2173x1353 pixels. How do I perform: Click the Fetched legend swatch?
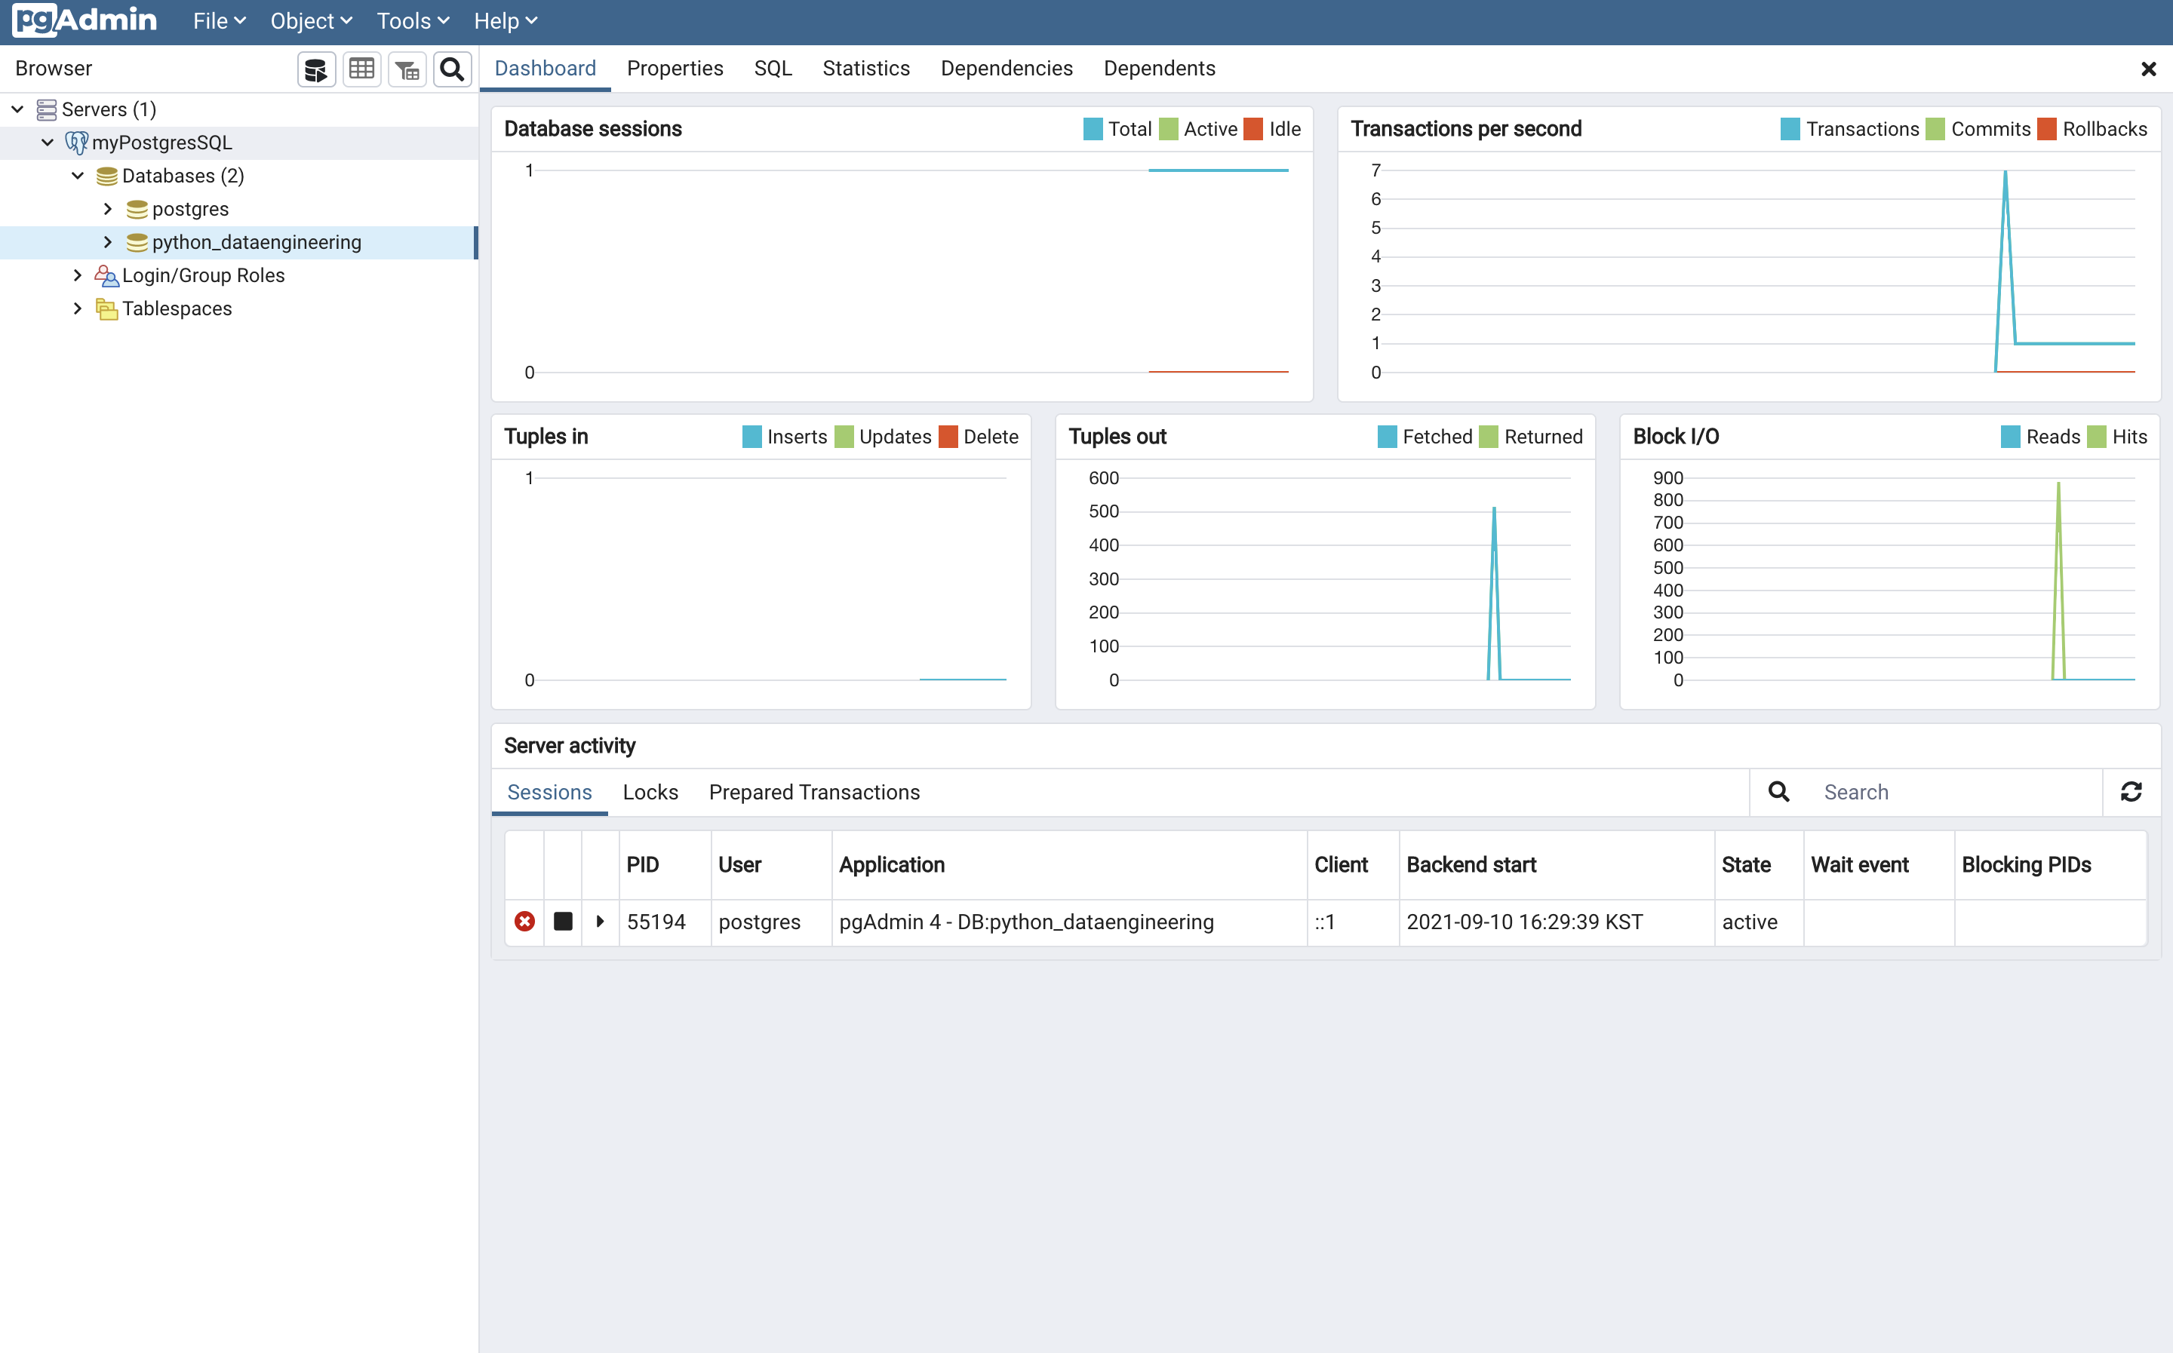point(1388,437)
